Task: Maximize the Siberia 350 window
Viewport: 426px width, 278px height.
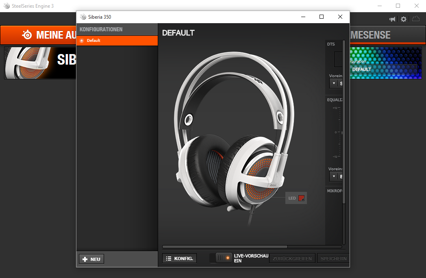Action: click(x=322, y=17)
